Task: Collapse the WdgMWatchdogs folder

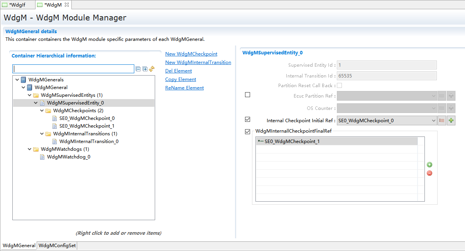Action: click(30, 149)
